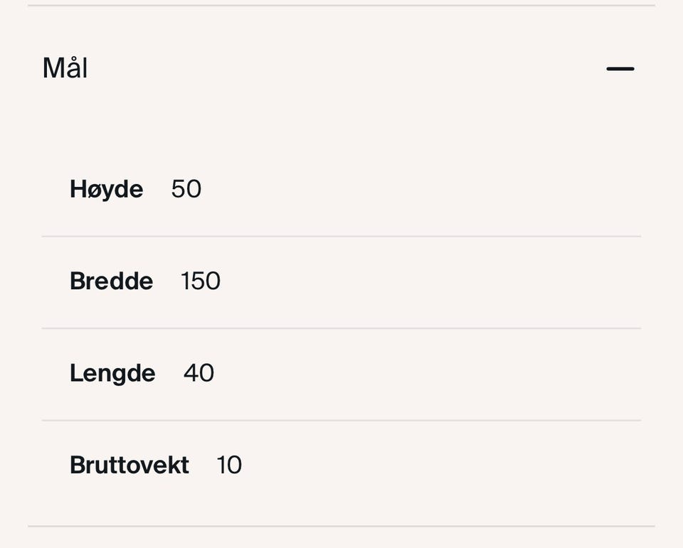Click empty space right of Høyde value

427,189
